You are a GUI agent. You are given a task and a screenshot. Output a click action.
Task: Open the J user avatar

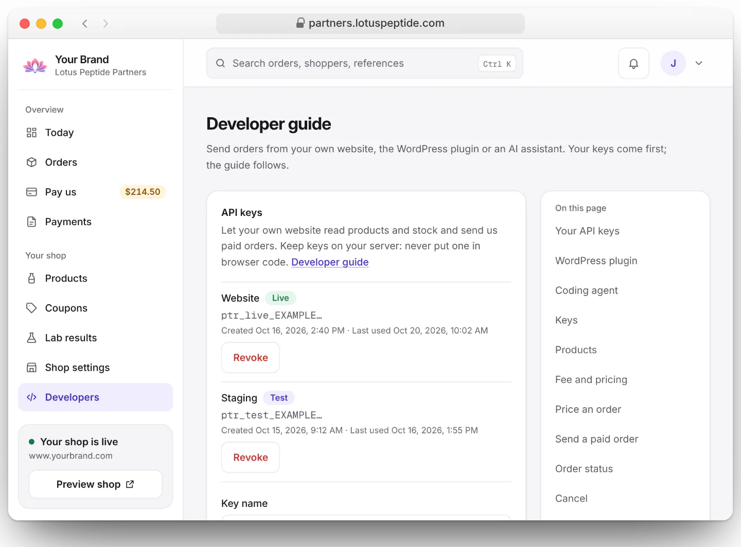[x=673, y=63]
